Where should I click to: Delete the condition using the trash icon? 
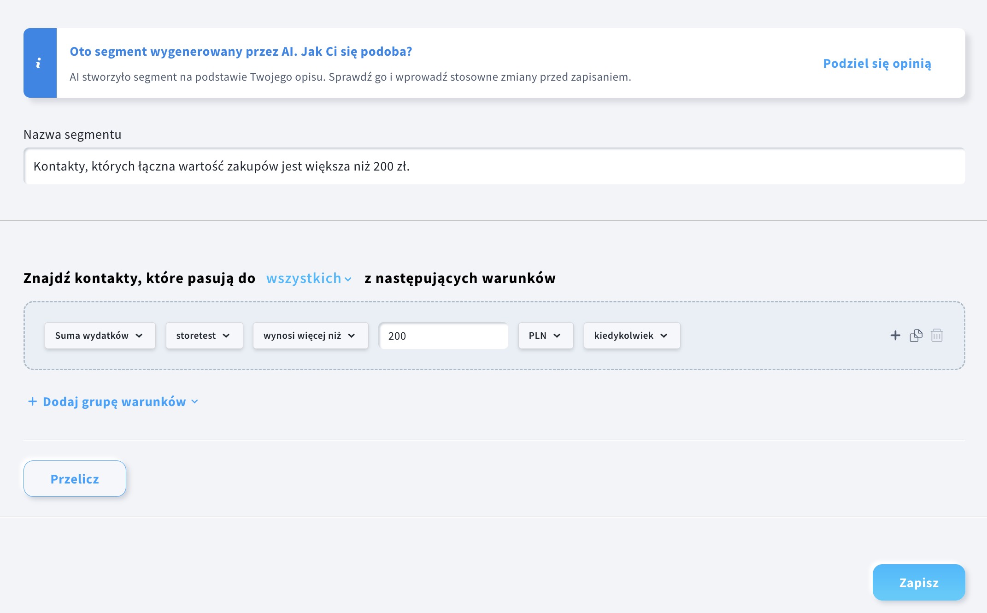pos(937,336)
